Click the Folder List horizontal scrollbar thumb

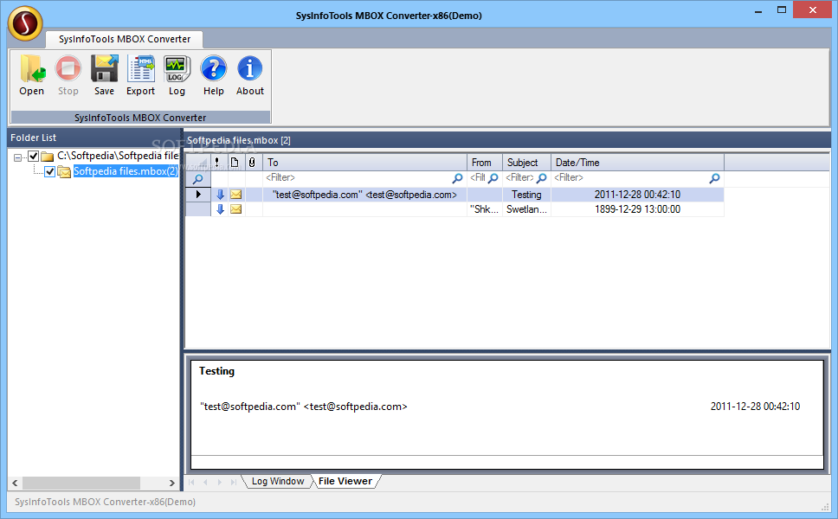[81, 483]
